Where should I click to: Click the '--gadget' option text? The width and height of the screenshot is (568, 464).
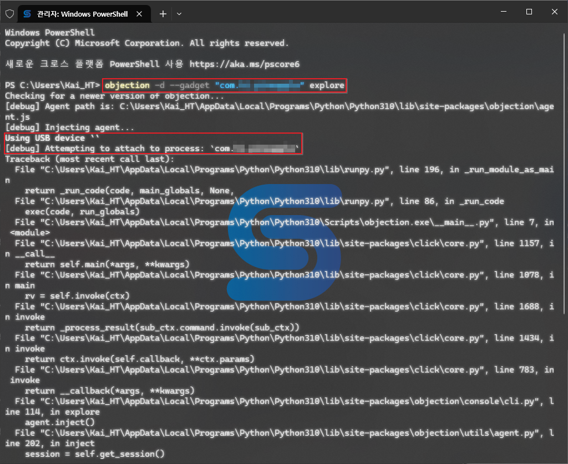[x=190, y=85]
